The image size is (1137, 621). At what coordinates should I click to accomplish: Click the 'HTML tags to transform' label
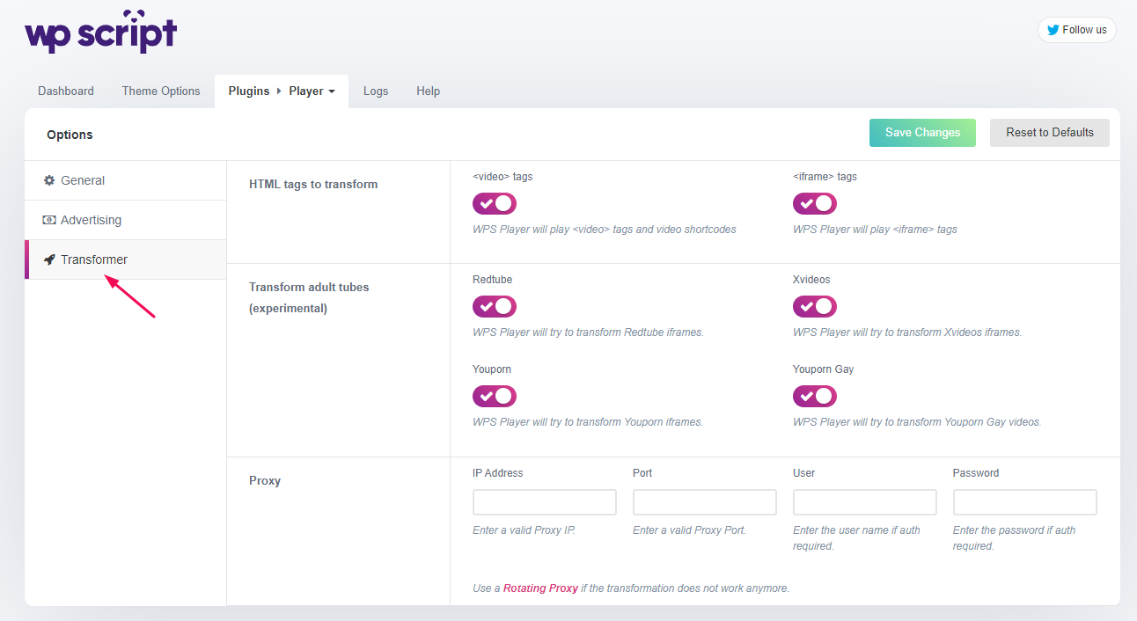[313, 185]
